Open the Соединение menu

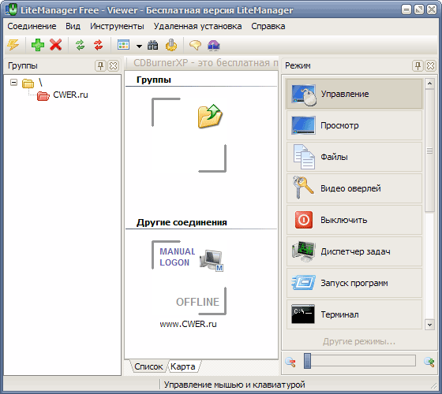[32, 26]
